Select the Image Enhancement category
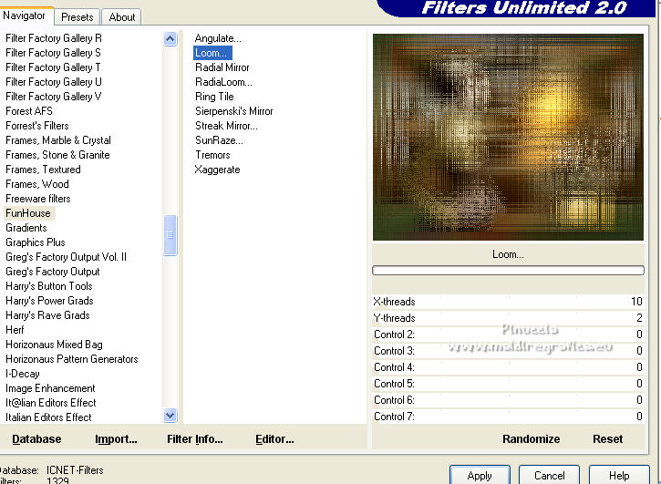 click(x=50, y=388)
